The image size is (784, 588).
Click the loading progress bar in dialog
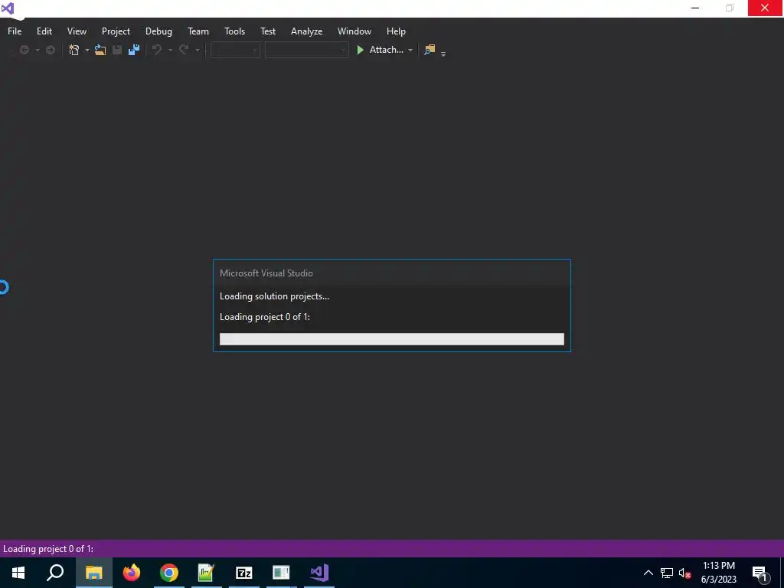[391, 339]
